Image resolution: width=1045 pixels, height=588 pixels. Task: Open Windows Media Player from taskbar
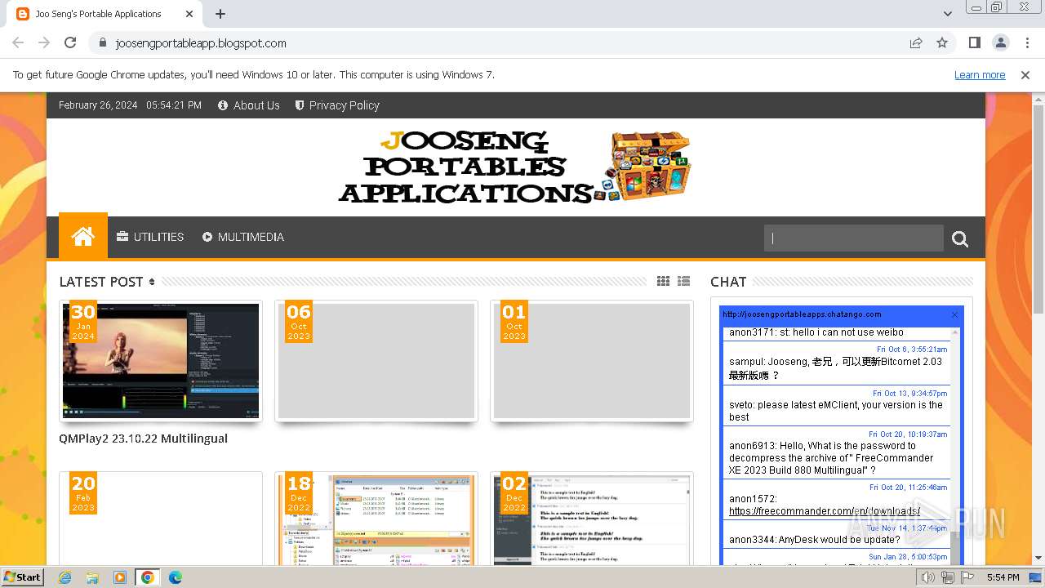tap(120, 577)
